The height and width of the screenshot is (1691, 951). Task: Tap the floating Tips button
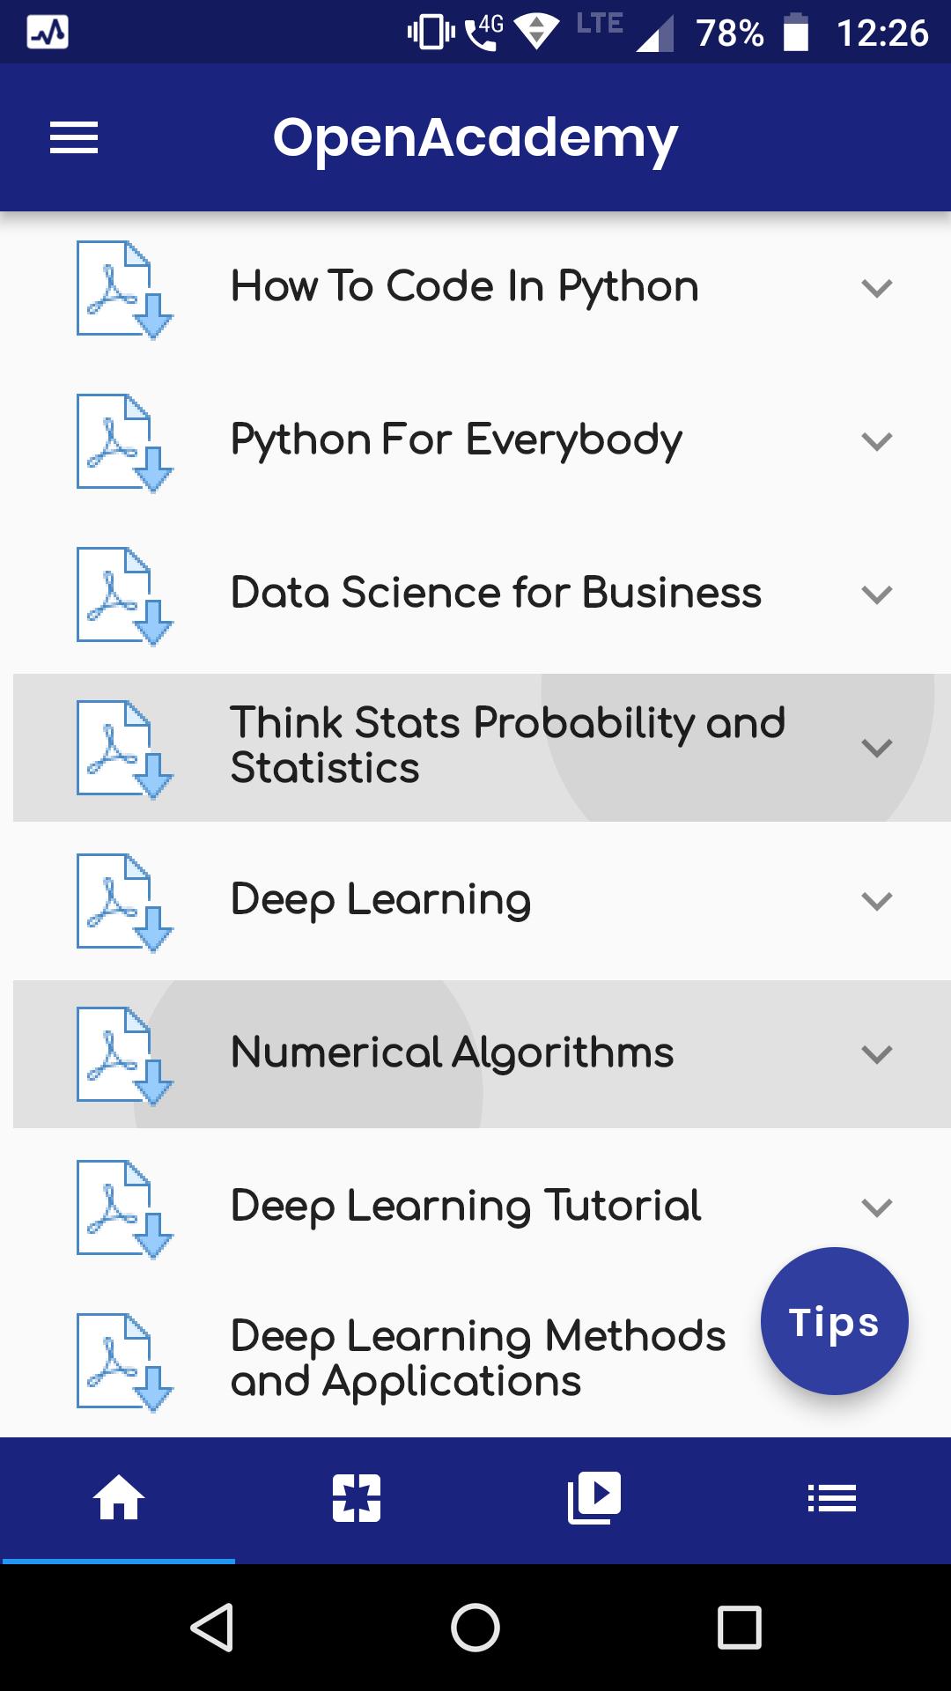(835, 1321)
